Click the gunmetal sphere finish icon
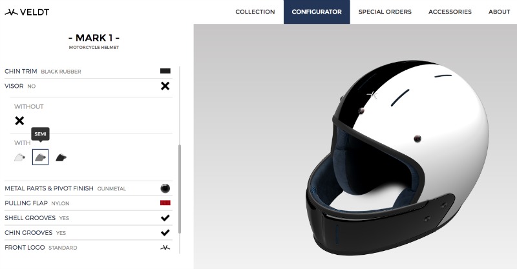The height and width of the screenshot is (269, 517). (x=165, y=188)
